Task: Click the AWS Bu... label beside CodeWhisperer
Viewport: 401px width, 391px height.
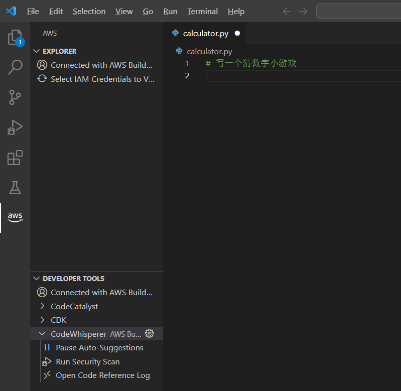Action: pos(125,334)
